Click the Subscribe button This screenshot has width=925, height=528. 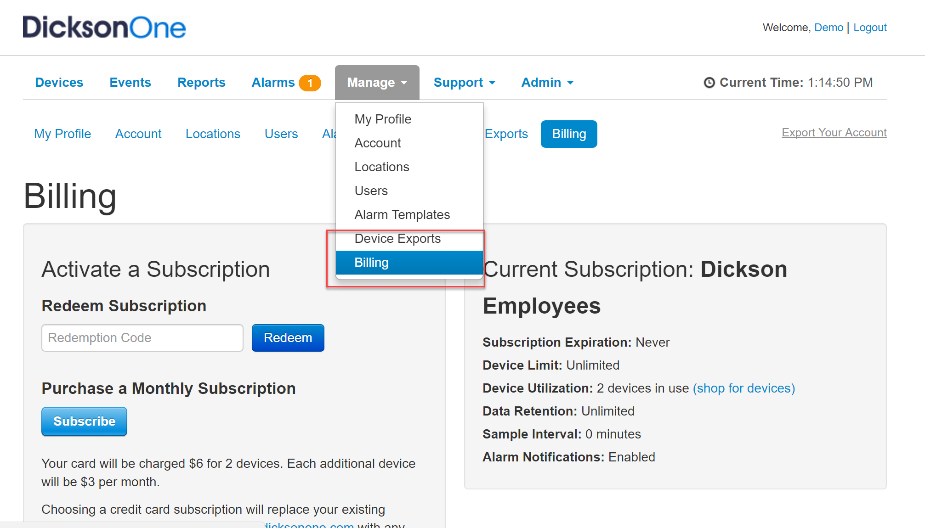[x=84, y=421]
